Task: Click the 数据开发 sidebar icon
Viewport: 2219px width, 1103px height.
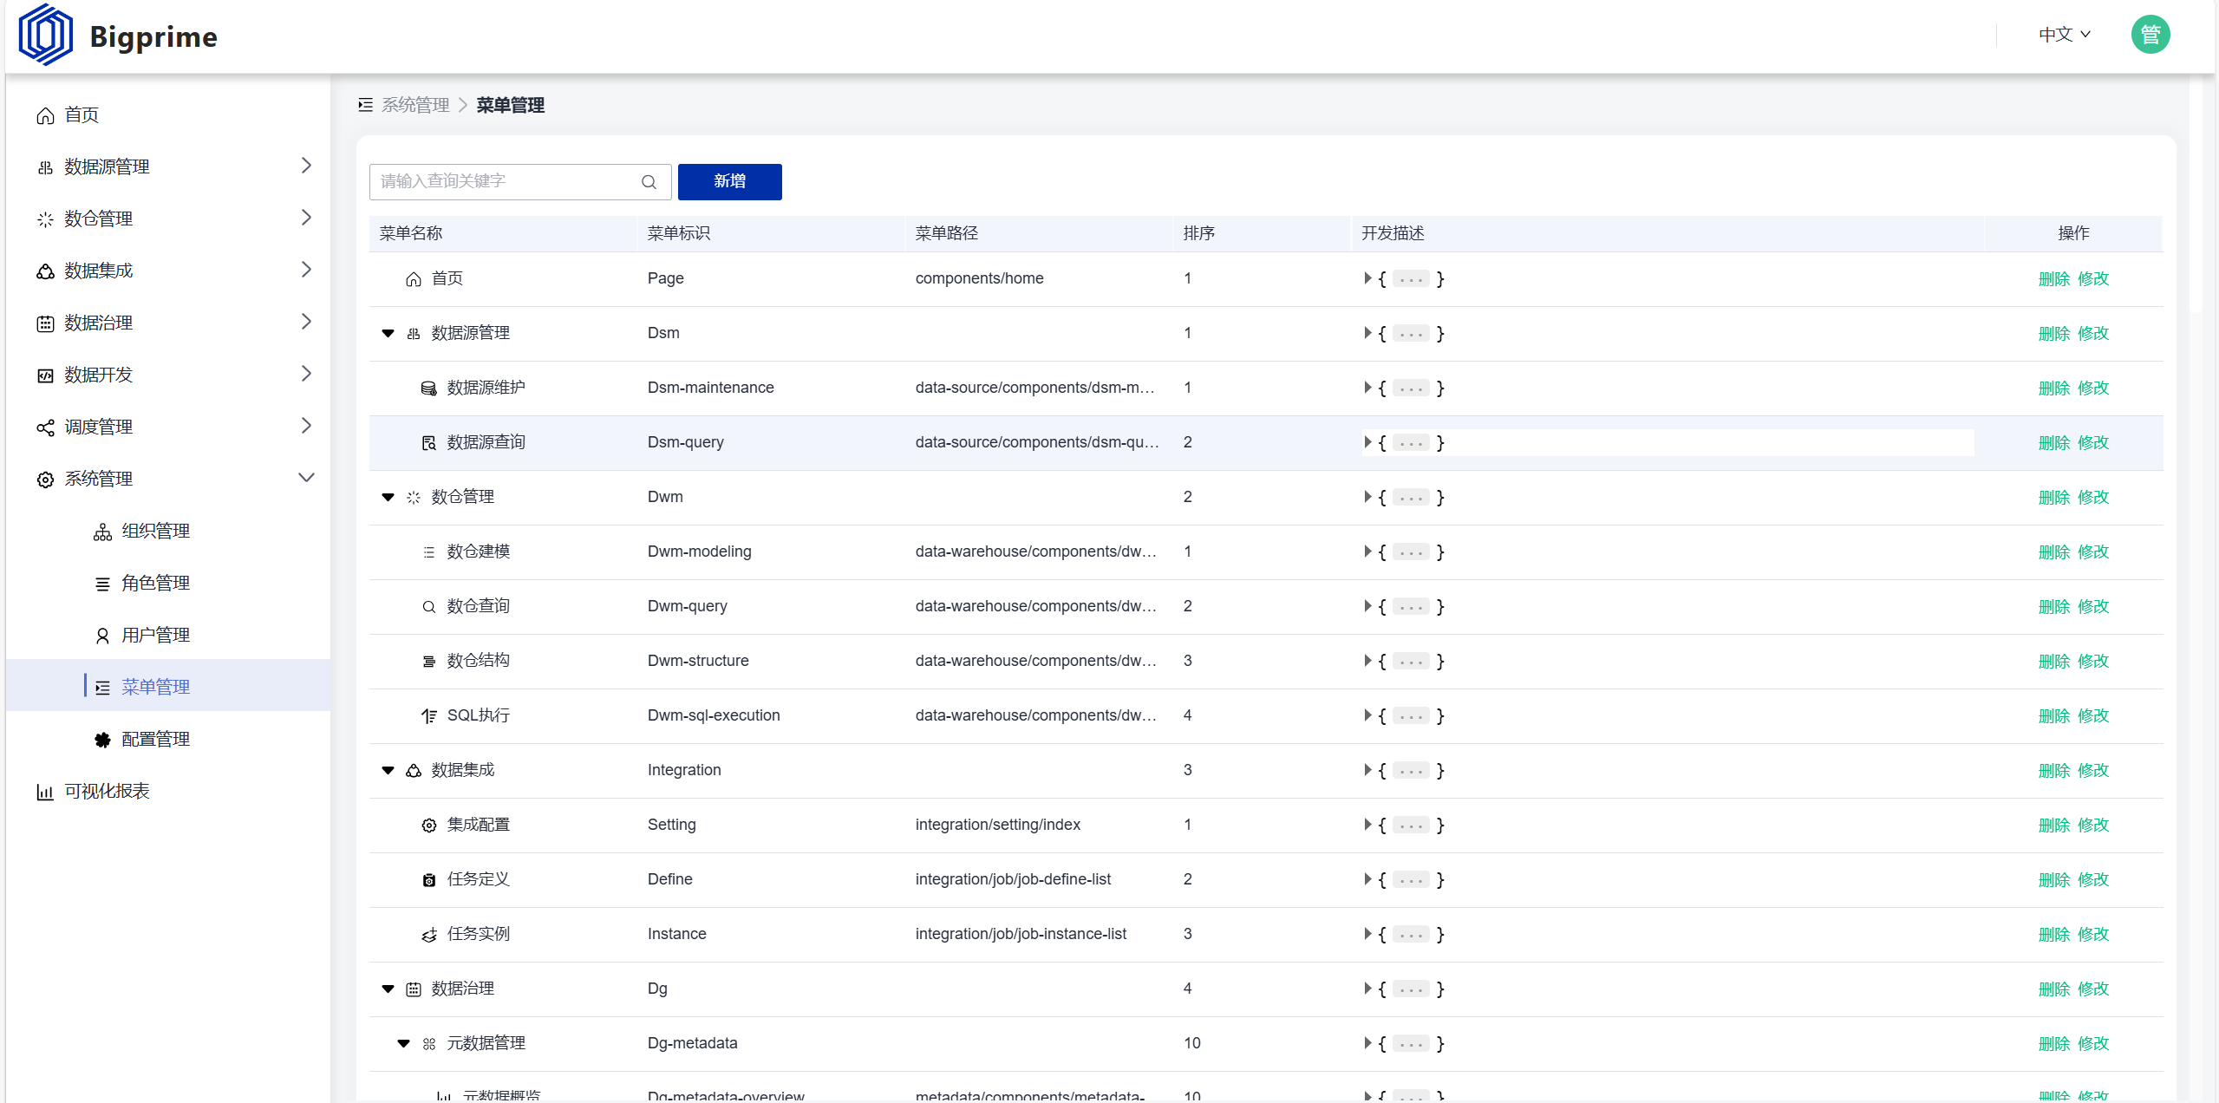Action: (x=45, y=375)
